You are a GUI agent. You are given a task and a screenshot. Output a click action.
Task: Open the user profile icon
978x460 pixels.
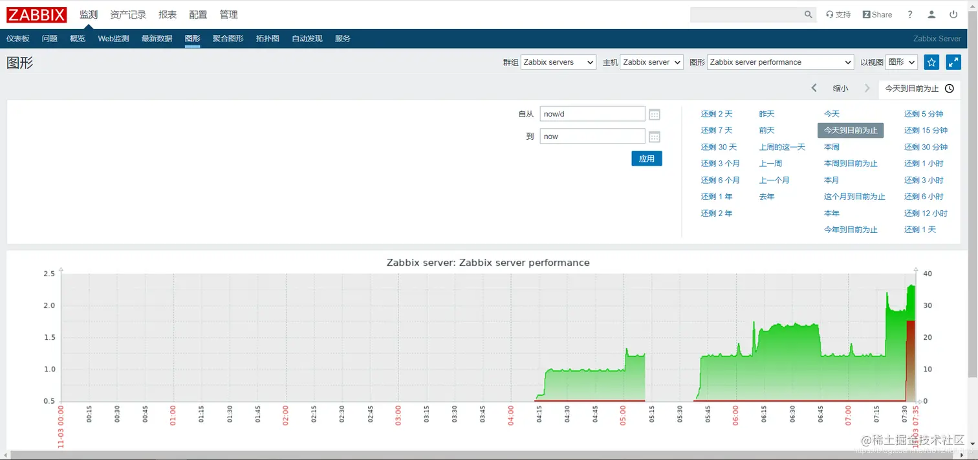(931, 14)
